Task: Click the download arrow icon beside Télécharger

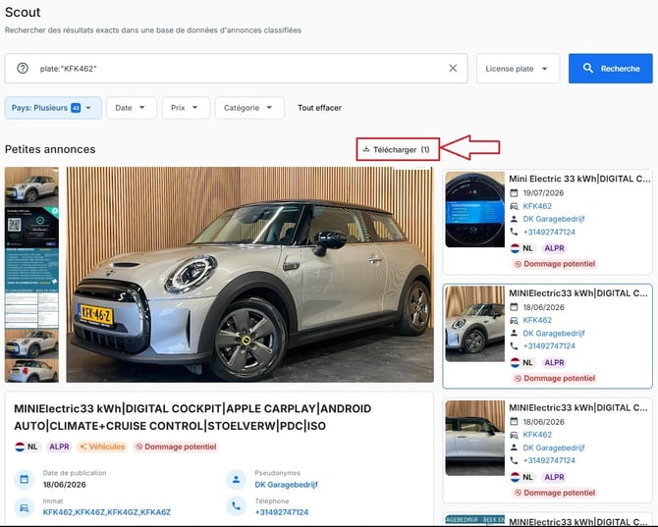Action: coord(366,149)
